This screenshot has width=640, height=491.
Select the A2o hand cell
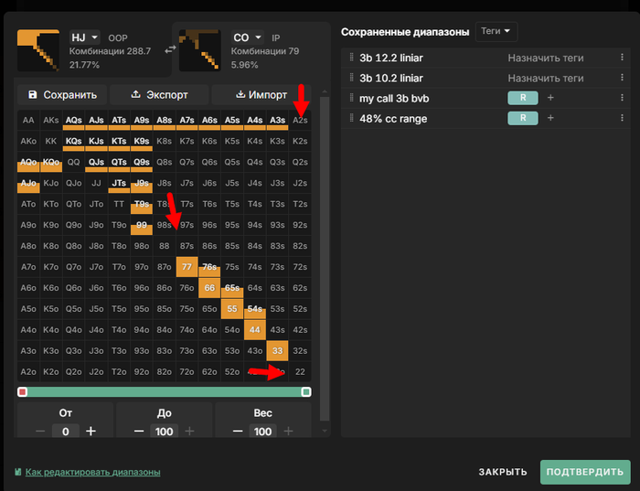pyautogui.click(x=28, y=372)
